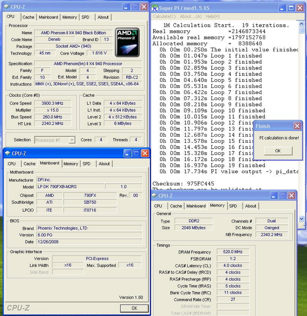Select Cache tab in Memory CPU-Z window

coord(176,206)
